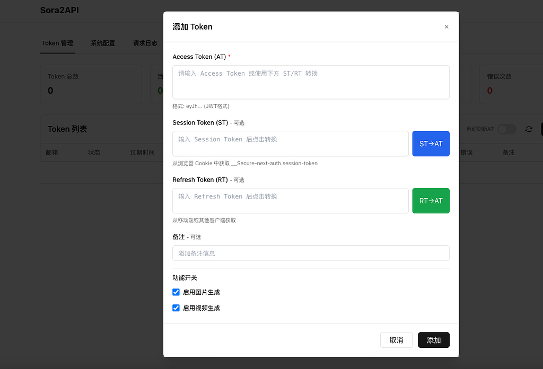Image resolution: width=543 pixels, height=369 pixels.
Task: Convert using the RT→AT button
Action: pos(431,201)
